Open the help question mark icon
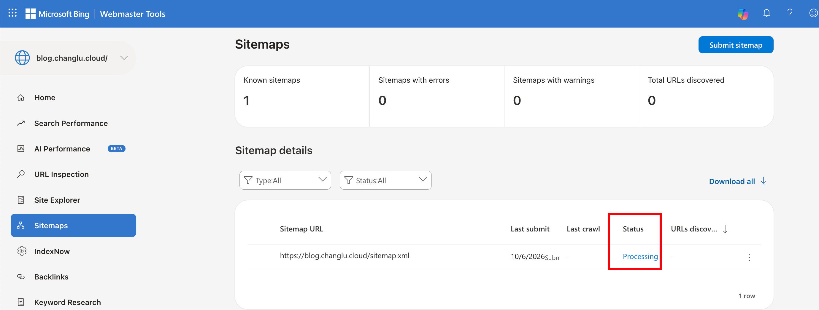This screenshot has height=310, width=819. point(790,13)
